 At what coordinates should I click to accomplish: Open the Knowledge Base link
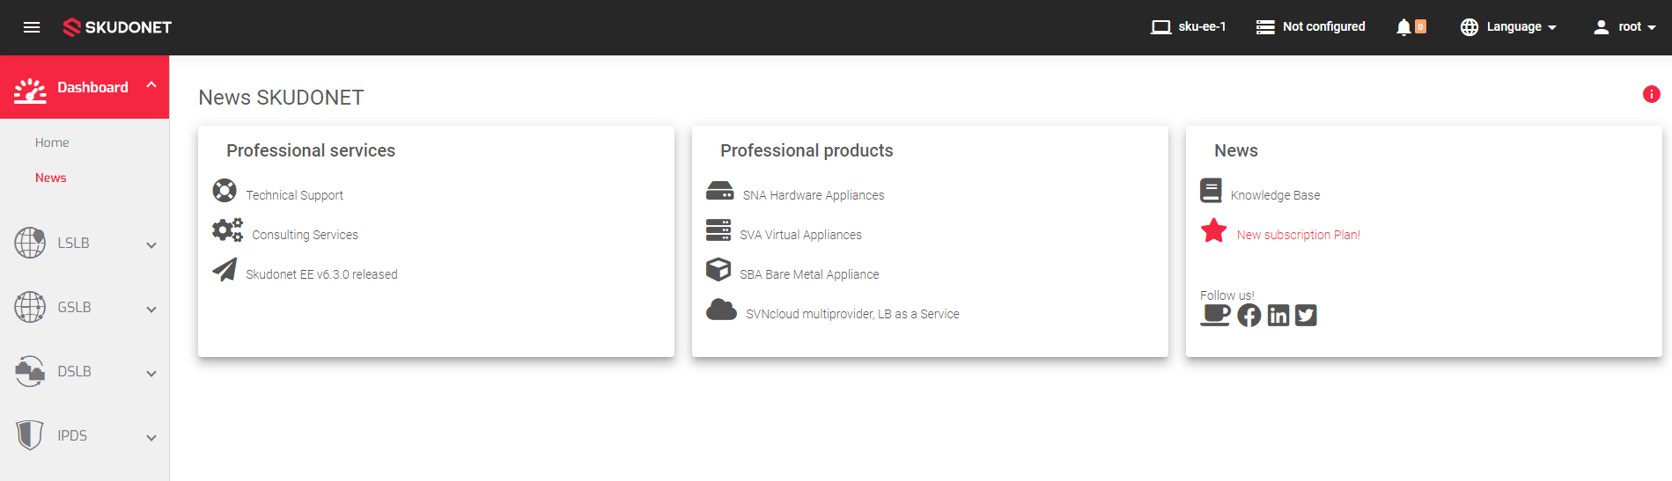pyautogui.click(x=1275, y=195)
